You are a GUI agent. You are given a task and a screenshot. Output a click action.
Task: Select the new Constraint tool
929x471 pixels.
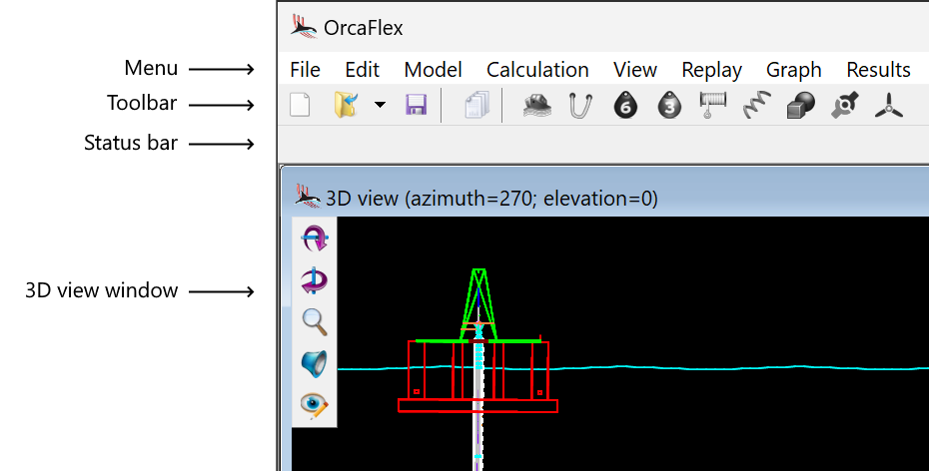(845, 105)
